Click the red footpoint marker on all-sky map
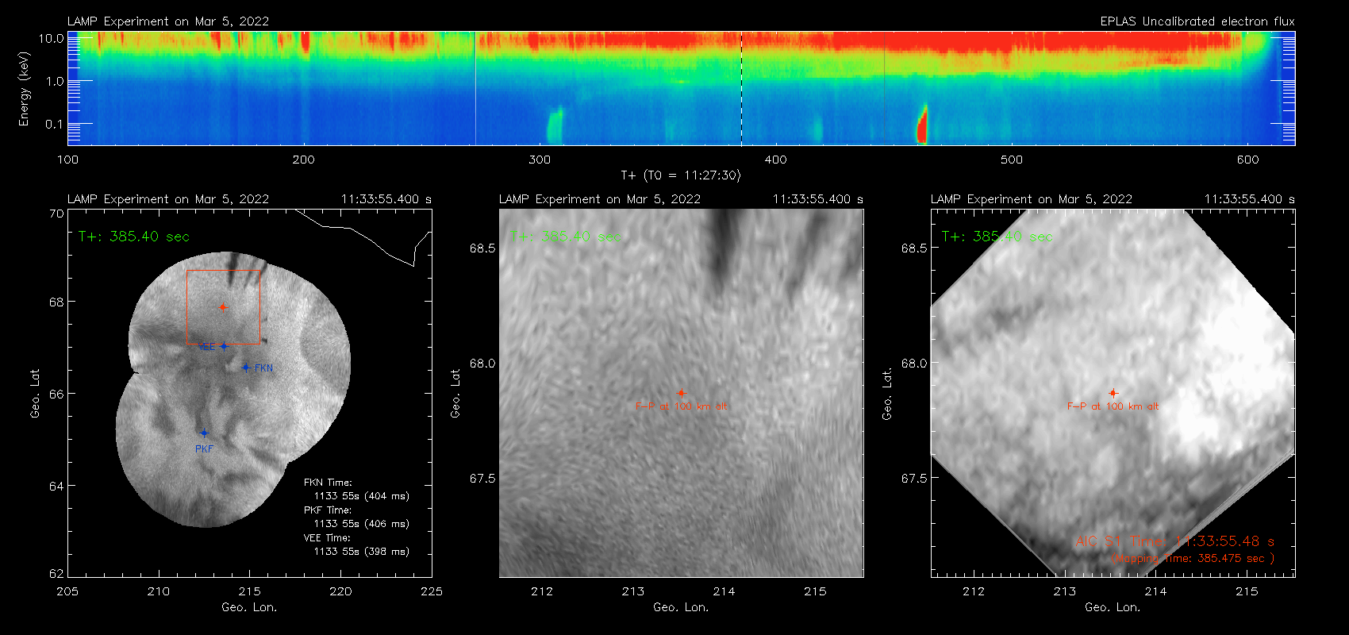Image resolution: width=1349 pixels, height=635 pixels. 223,307
